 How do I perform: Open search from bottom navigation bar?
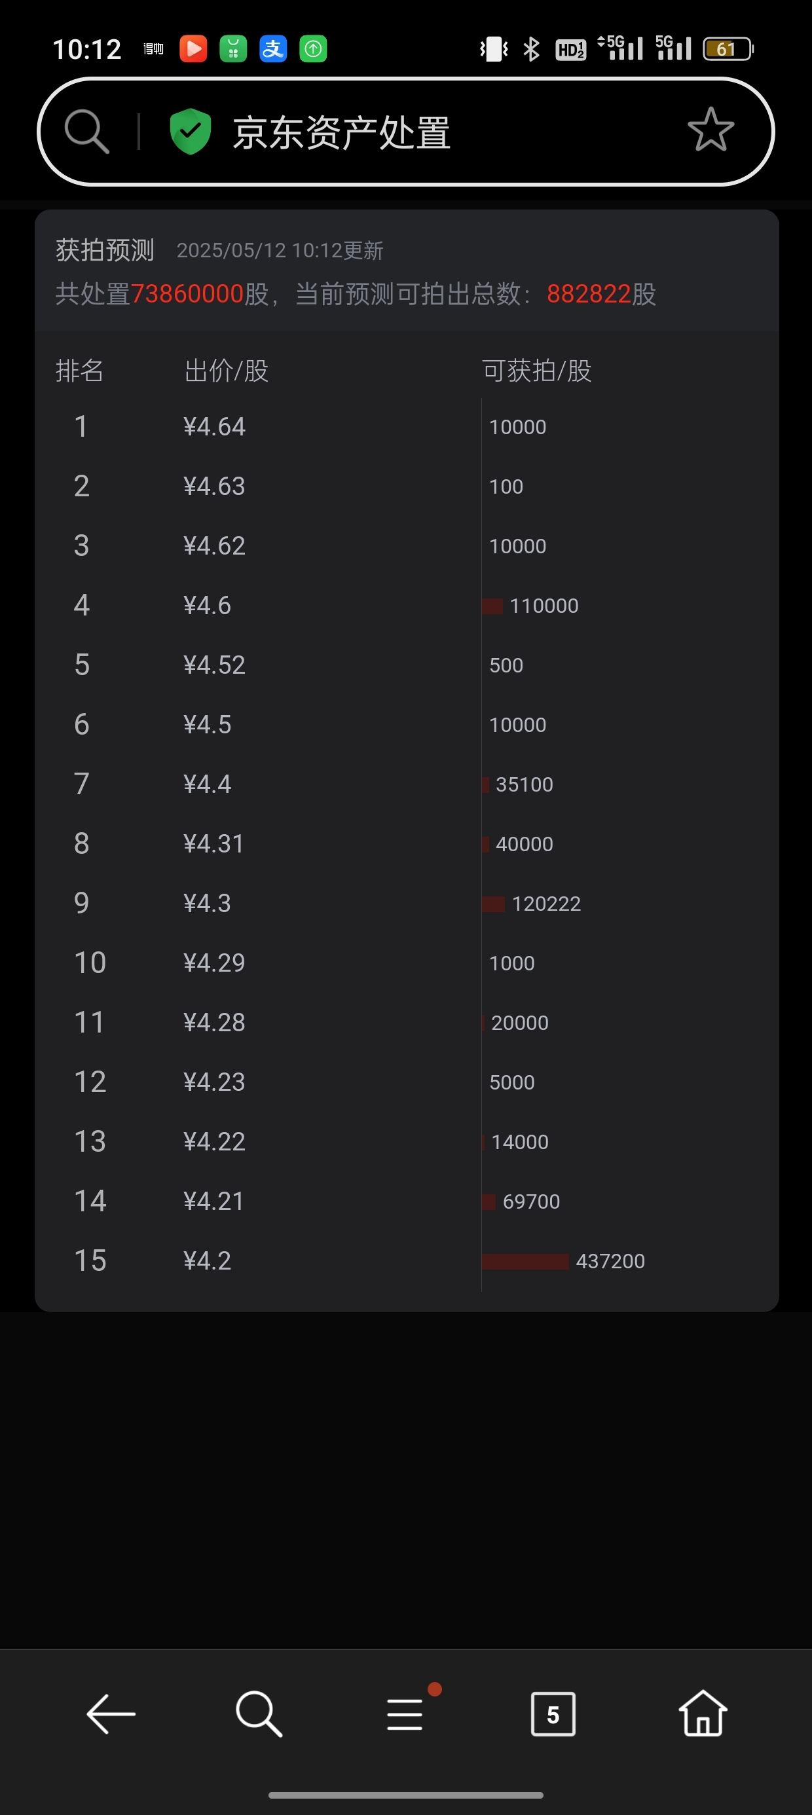coord(259,1714)
